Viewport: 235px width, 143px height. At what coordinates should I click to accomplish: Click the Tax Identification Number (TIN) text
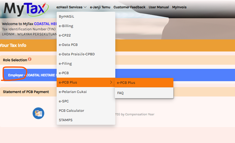[x=29, y=29]
